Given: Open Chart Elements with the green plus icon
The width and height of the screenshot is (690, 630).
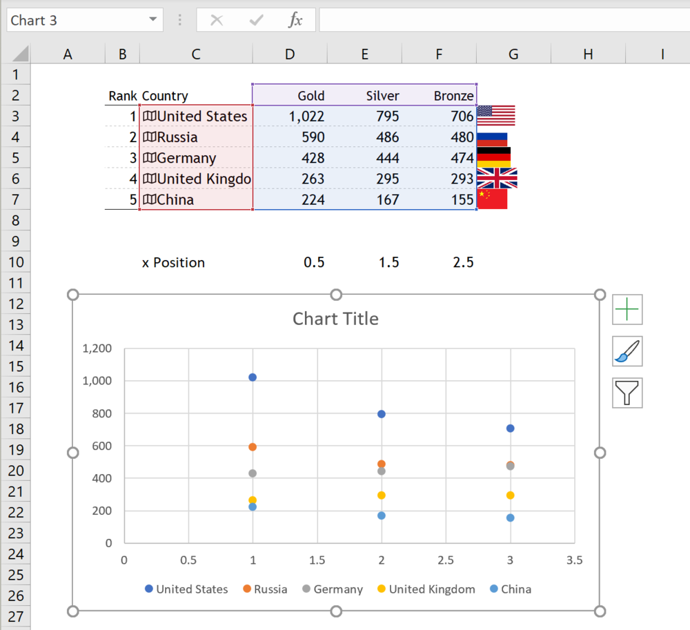Looking at the screenshot, I should [627, 309].
